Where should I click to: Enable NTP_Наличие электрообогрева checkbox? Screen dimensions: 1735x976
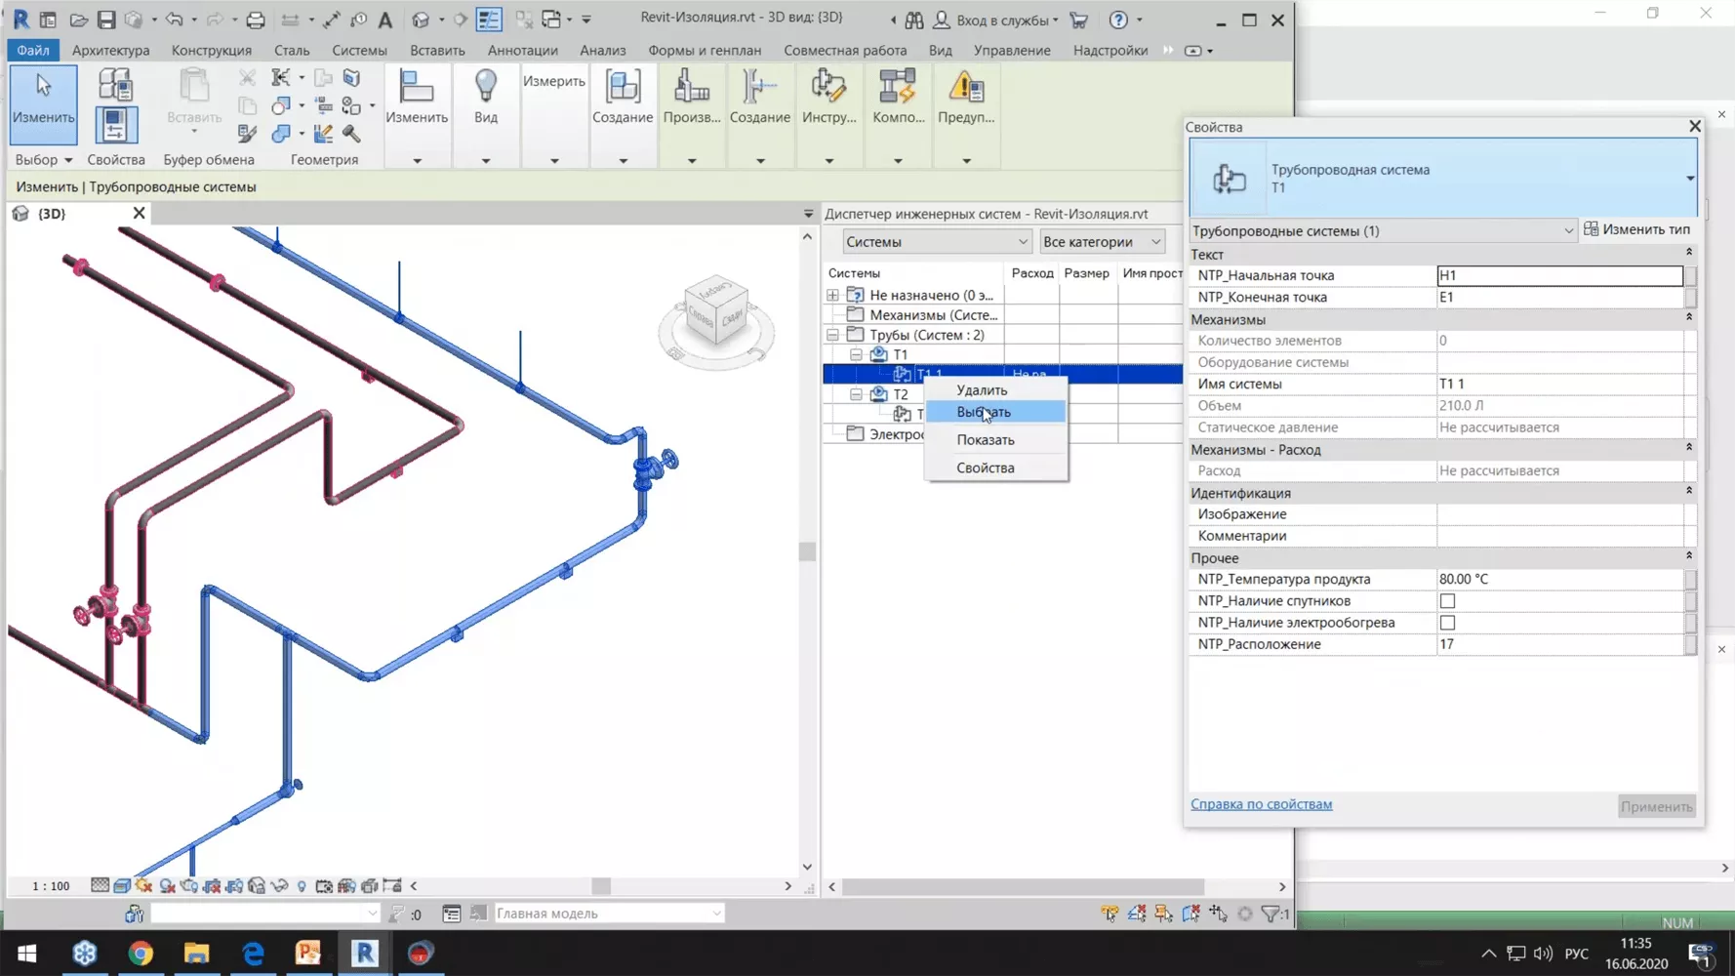tap(1447, 622)
